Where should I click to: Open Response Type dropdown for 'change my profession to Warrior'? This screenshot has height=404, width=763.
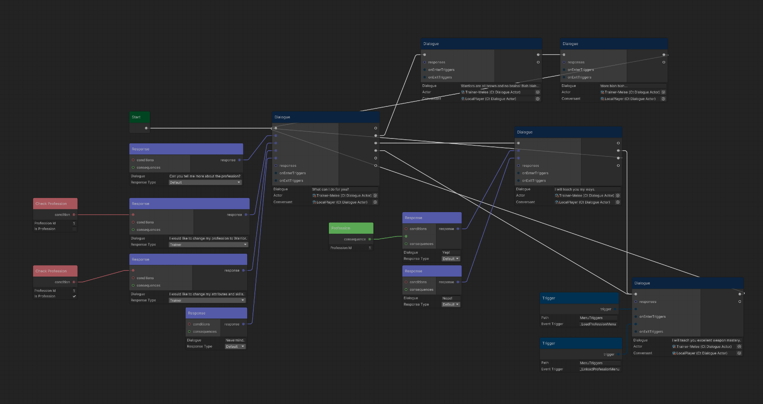pos(208,245)
